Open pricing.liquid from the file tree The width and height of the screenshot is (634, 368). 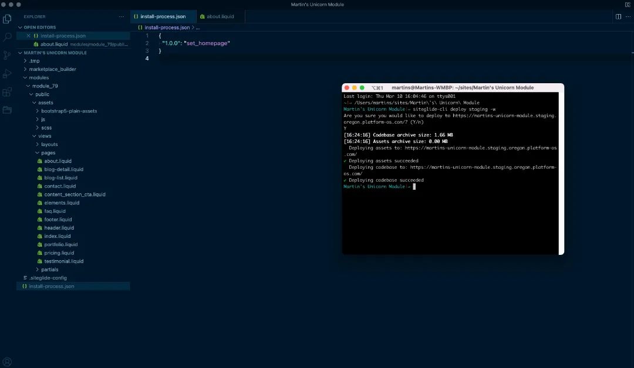59,253
